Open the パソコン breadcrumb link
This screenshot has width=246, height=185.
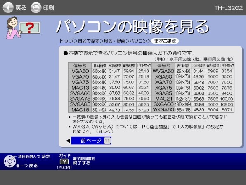pyautogui.click(x=138, y=41)
